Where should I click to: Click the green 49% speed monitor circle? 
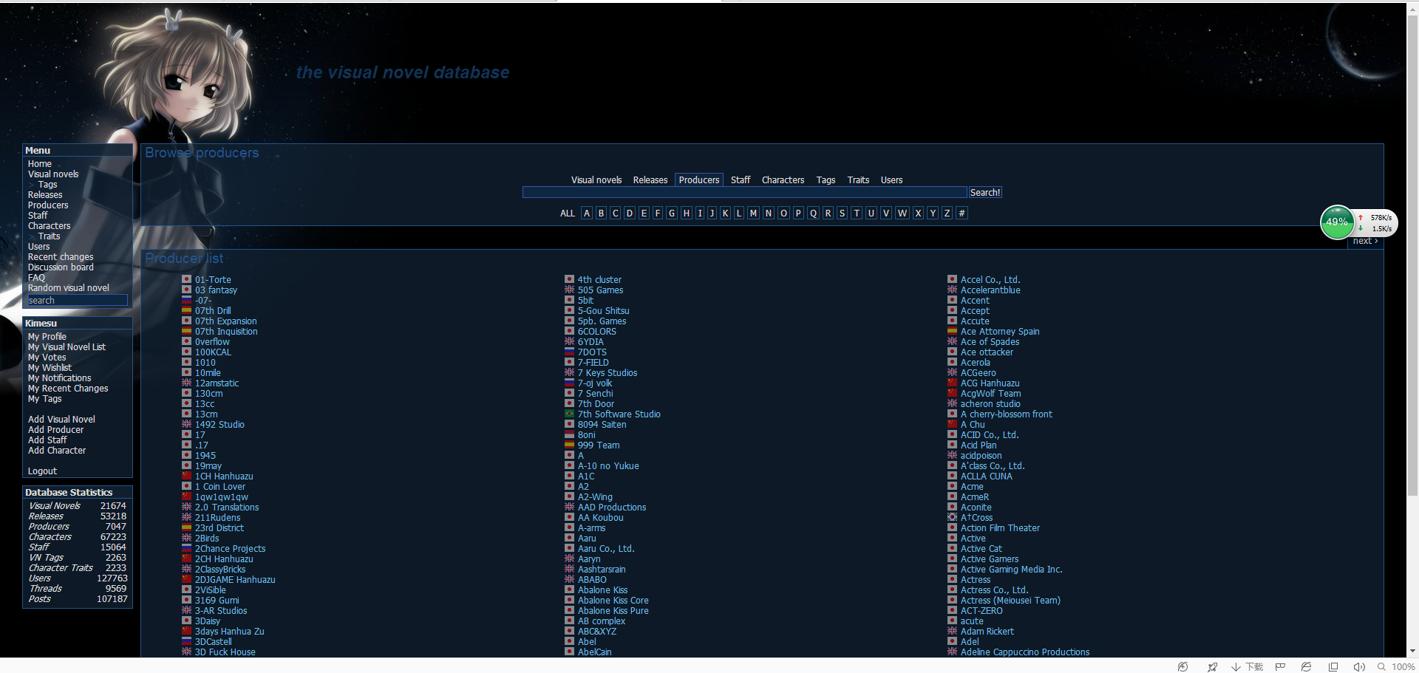click(x=1337, y=222)
